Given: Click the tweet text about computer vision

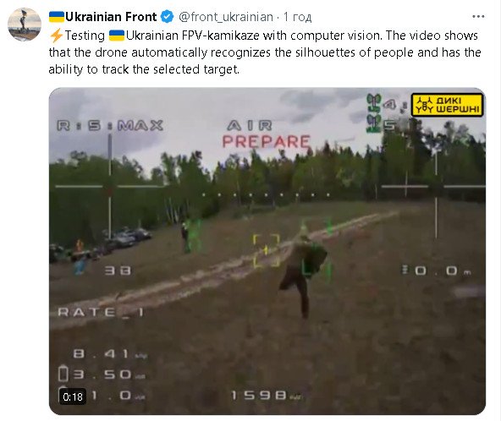Looking at the screenshot, I should point(265,52).
